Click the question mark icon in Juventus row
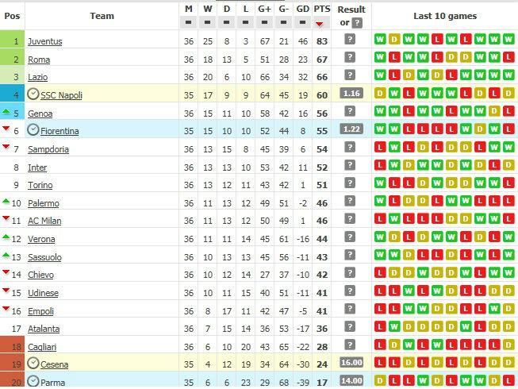Viewport: 518px width, 389px height. pos(350,40)
